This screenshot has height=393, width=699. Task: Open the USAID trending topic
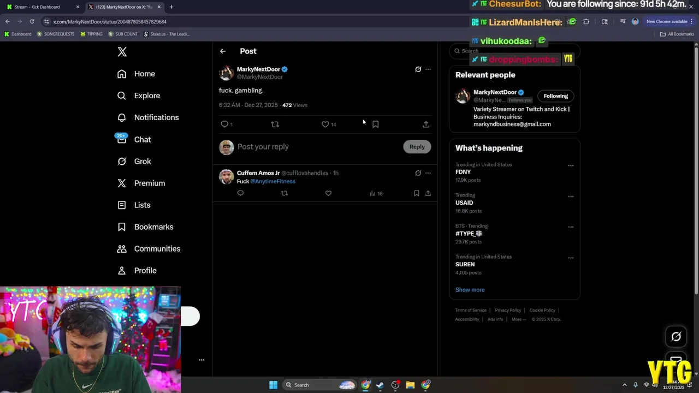[x=464, y=203]
